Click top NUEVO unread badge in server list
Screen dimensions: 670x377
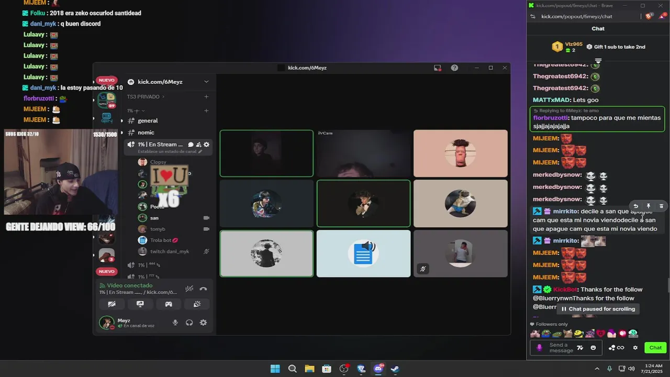tap(106, 81)
